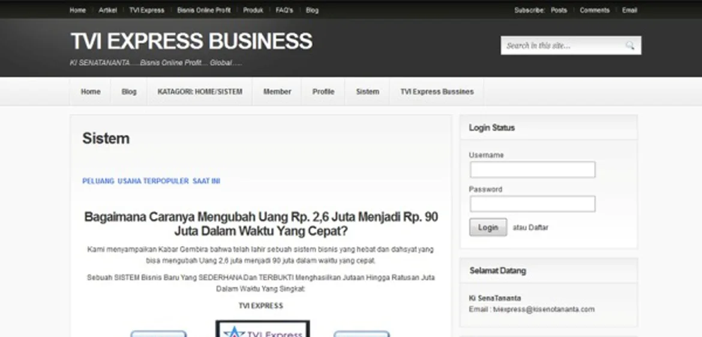Open Artikel in the top bar

click(107, 10)
